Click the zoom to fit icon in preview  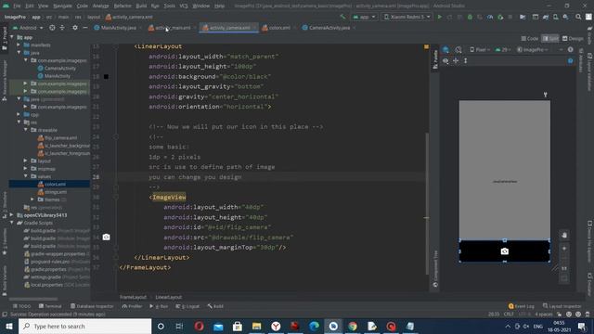(564, 278)
